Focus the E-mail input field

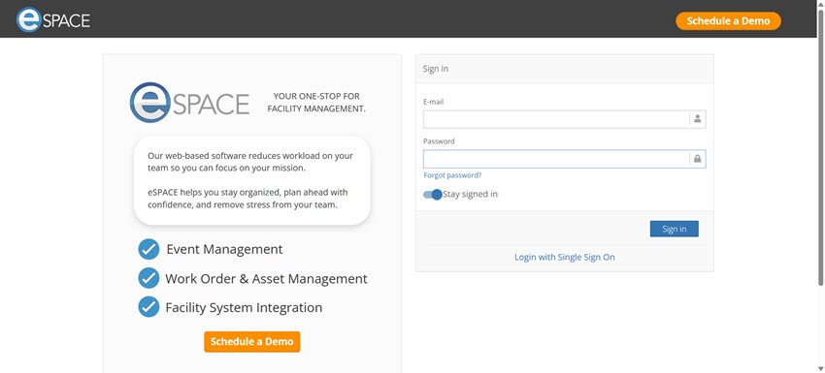[x=564, y=119]
